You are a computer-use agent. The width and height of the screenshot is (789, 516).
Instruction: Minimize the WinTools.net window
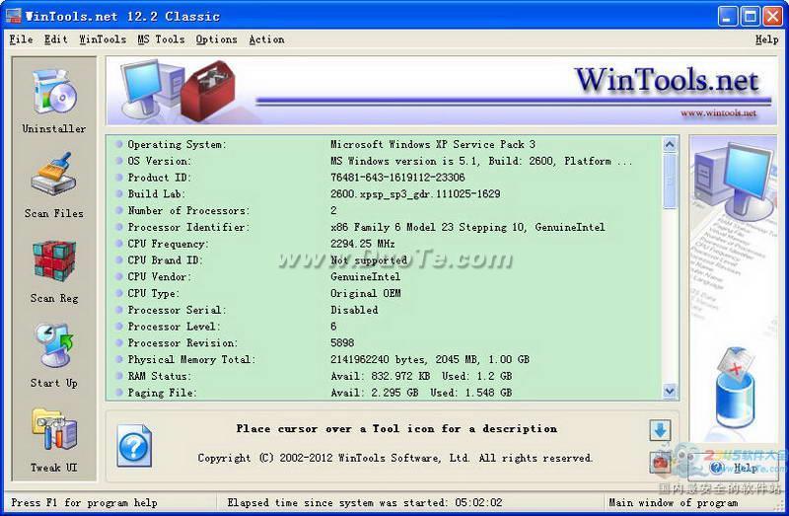727,17
